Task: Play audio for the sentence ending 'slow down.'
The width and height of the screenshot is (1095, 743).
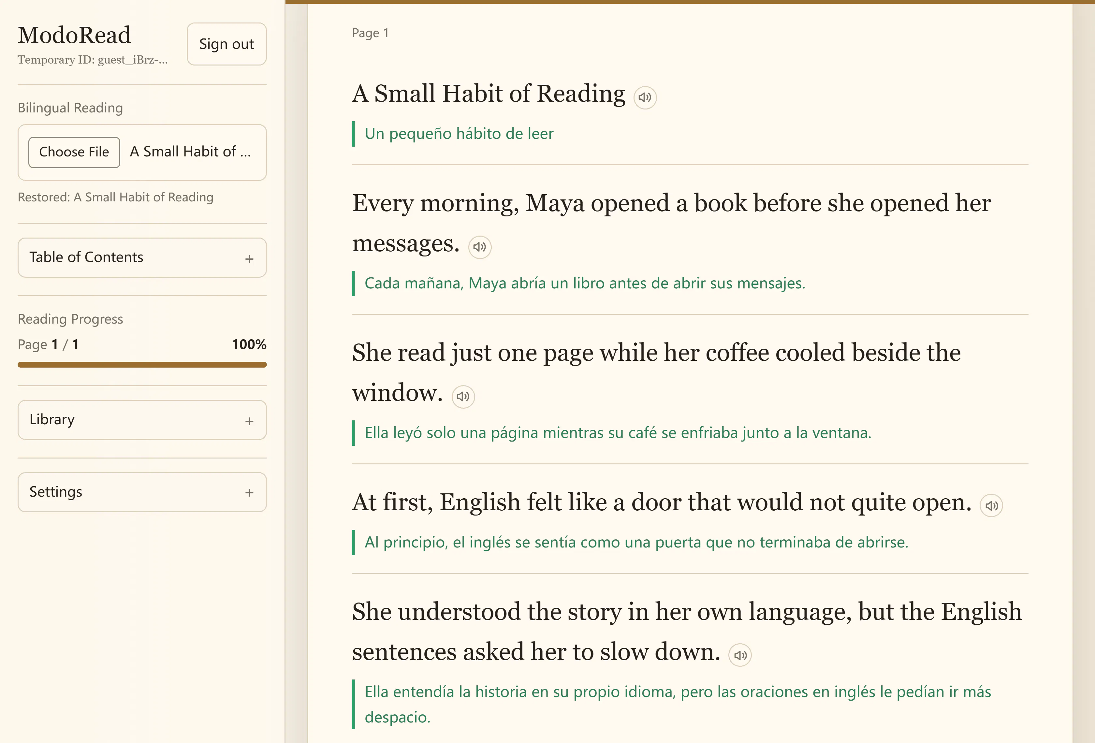Action: tap(740, 655)
